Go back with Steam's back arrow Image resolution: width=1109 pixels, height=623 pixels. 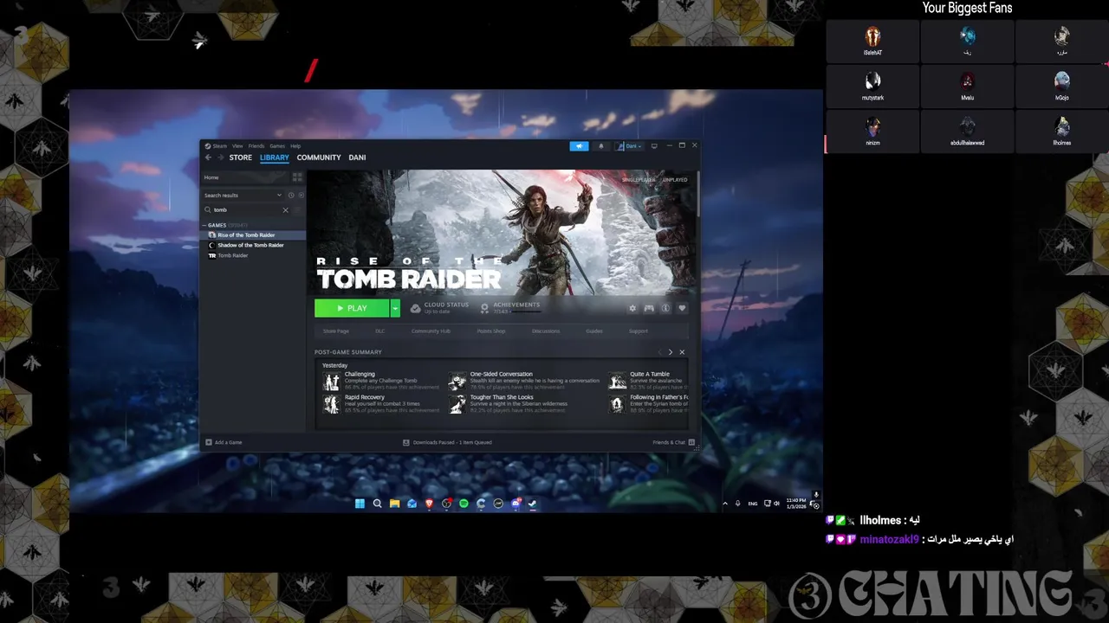(208, 157)
